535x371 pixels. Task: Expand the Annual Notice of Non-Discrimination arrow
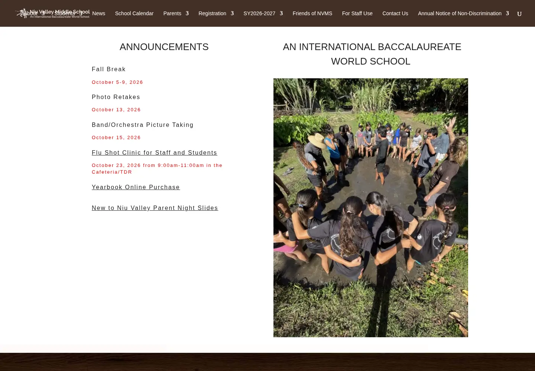(x=507, y=13)
